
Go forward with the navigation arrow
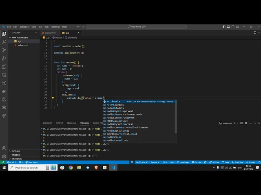tap(83, 27)
